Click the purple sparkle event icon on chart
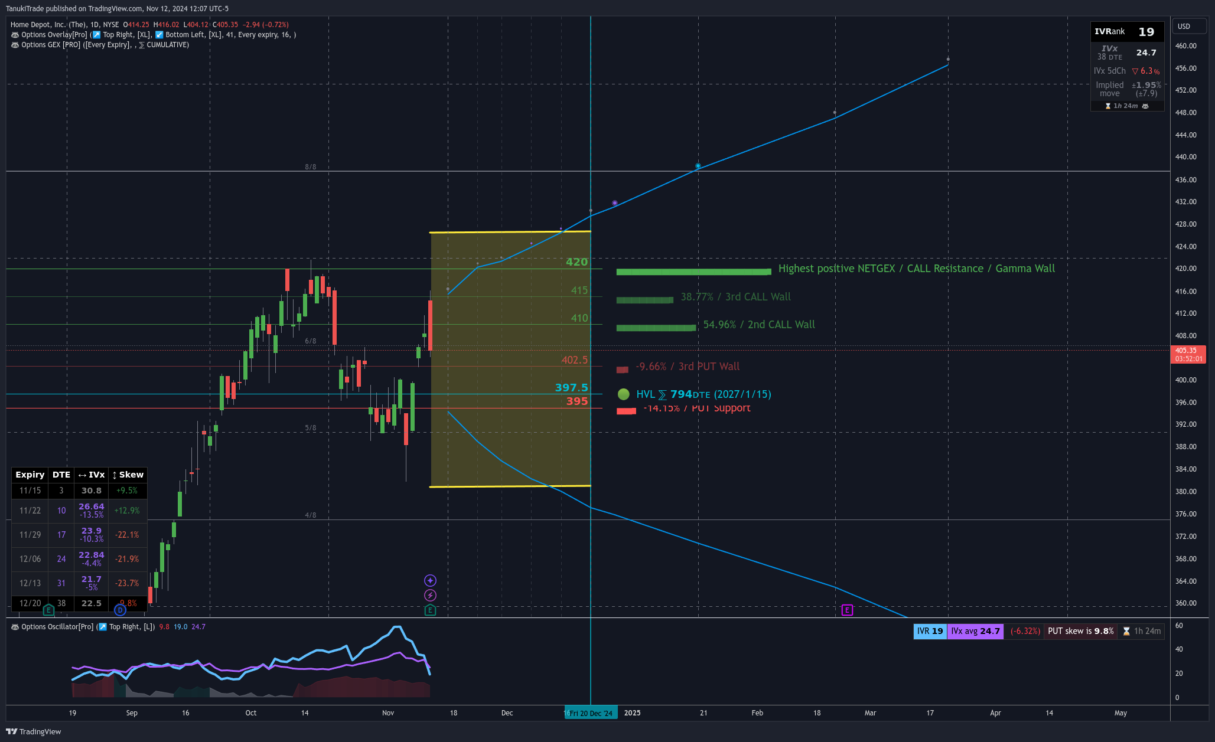 click(x=430, y=580)
